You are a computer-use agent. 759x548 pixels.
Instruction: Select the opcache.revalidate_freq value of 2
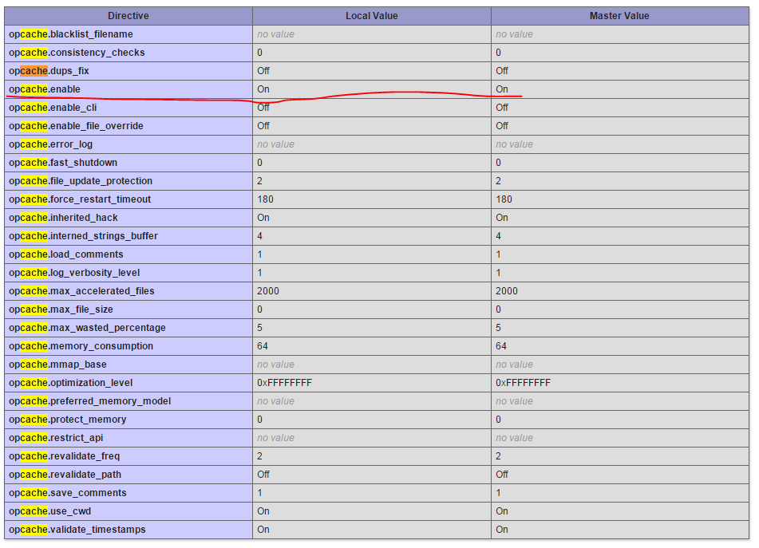pyautogui.click(x=259, y=456)
